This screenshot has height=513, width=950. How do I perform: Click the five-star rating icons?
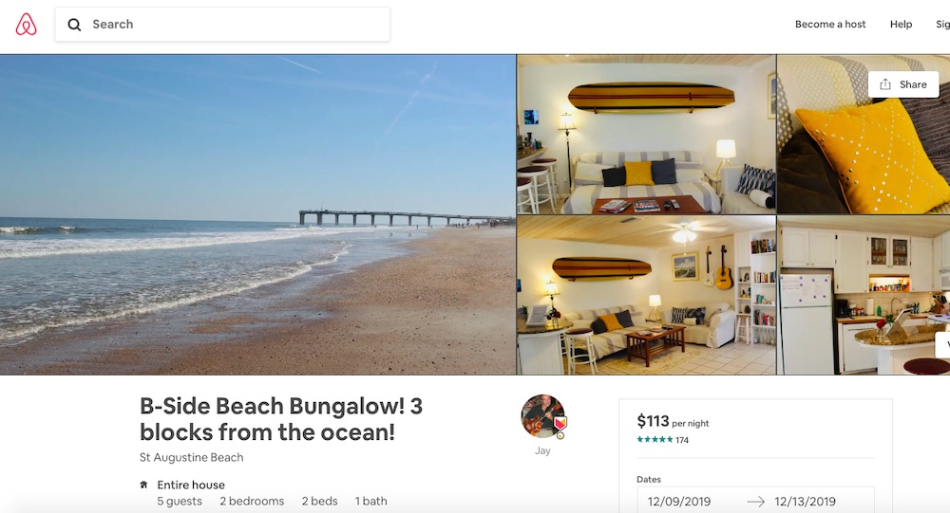click(655, 440)
